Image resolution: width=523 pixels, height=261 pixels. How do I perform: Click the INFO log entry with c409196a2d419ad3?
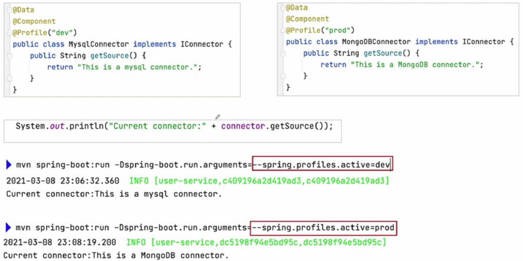(259, 181)
